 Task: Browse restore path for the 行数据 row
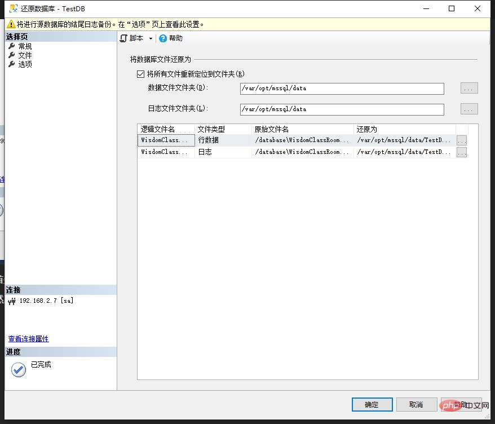(462, 140)
